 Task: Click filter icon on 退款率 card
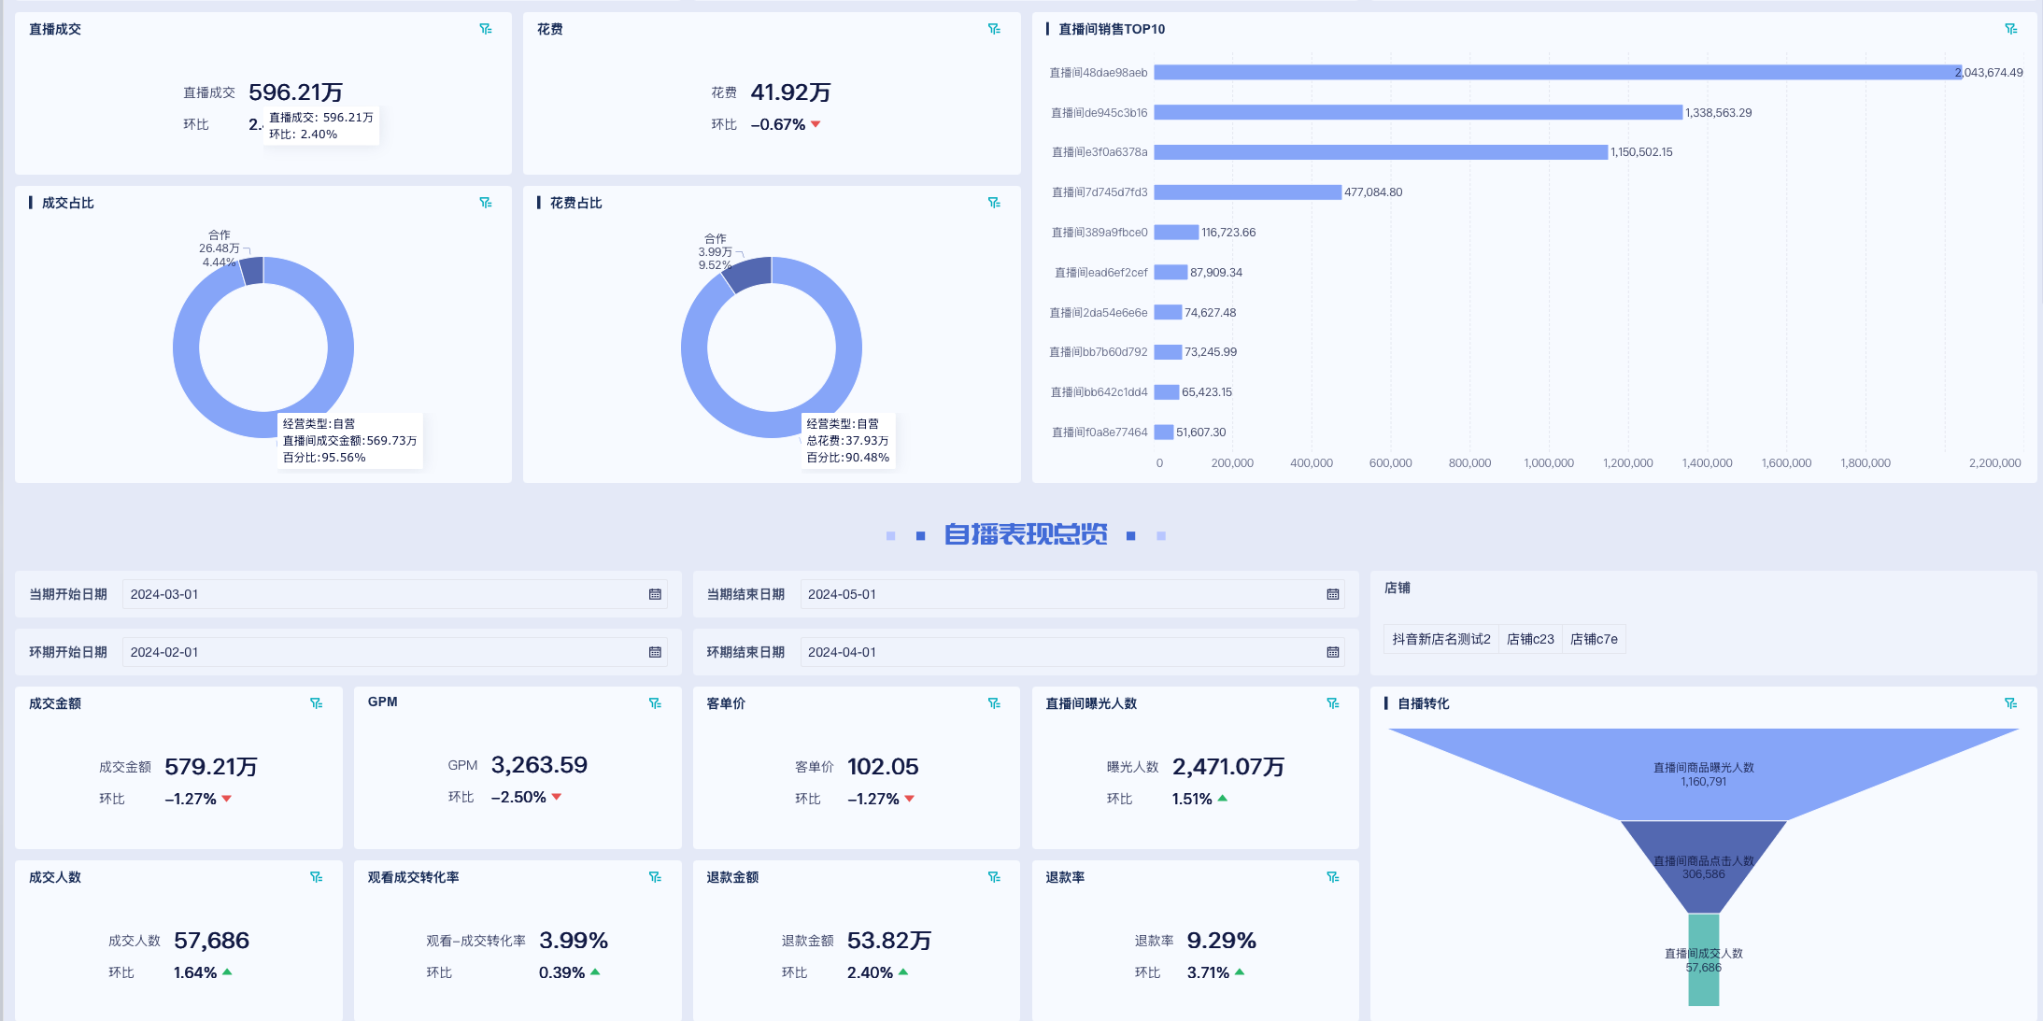(x=1333, y=877)
